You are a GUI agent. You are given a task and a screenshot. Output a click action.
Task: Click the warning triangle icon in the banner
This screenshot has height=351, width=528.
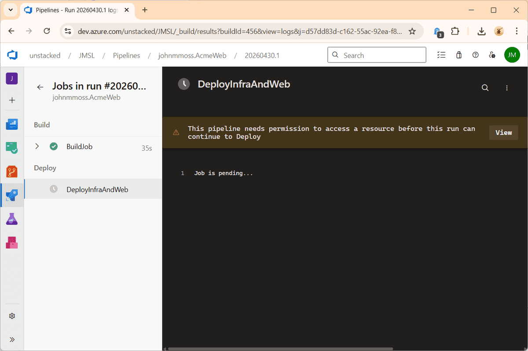click(x=176, y=132)
